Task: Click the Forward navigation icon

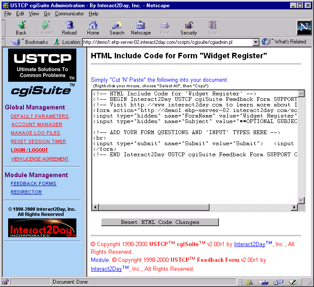Action: click(46, 28)
